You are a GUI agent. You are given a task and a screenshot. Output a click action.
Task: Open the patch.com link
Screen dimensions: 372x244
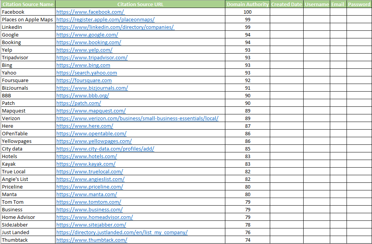[x=79, y=103]
